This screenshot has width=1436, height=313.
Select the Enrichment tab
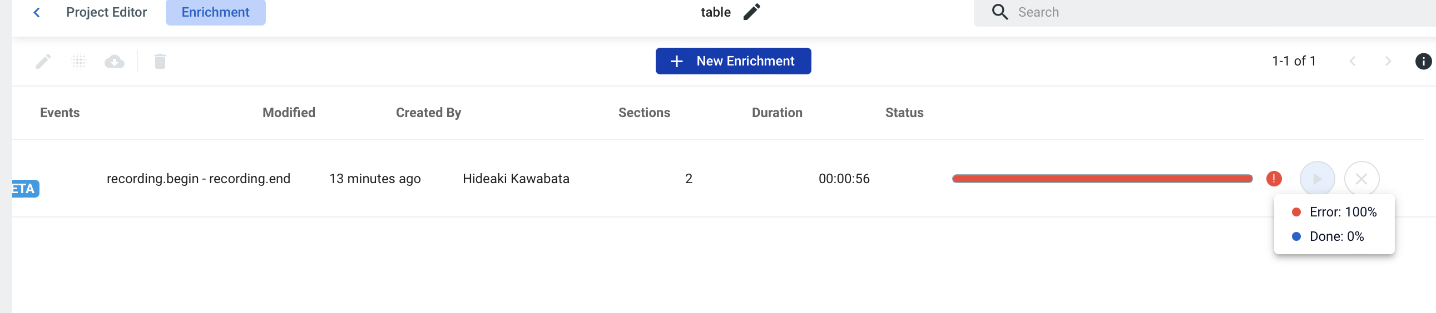coord(215,12)
